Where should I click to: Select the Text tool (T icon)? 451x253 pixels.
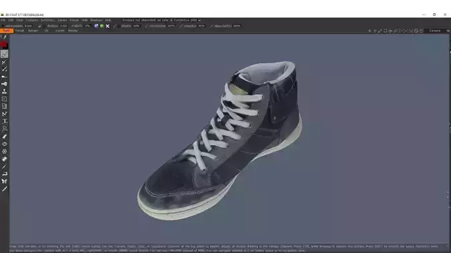[4, 121]
